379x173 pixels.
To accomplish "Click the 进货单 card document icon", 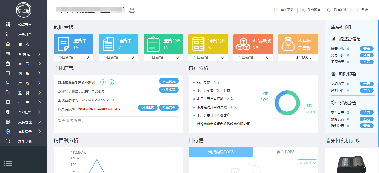I will pos(63,44).
